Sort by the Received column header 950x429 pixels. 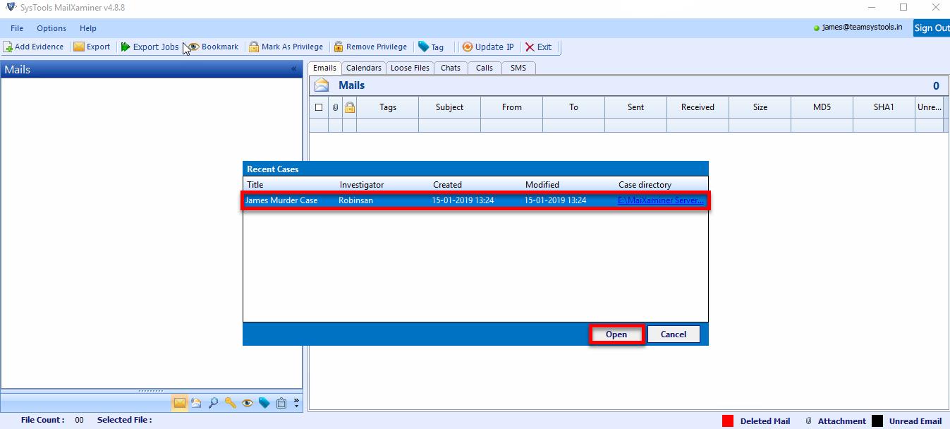[698, 107]
